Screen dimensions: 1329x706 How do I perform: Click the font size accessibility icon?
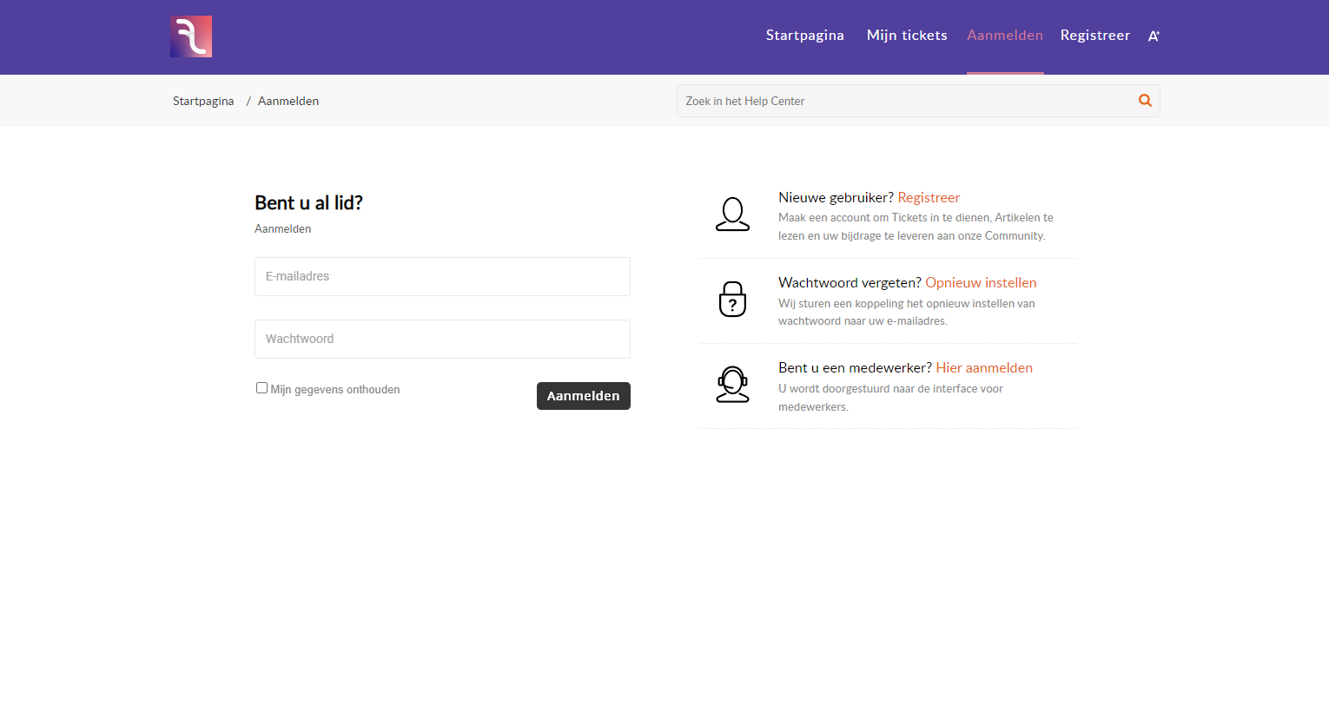coord(1154,36)
